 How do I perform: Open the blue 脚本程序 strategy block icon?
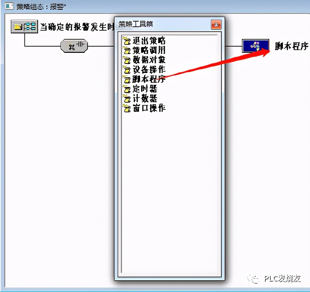(x=255, y=46)
